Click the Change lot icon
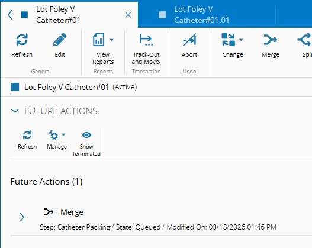Image resolution: width=312 pixels, height=248 pixels. click(x=229, y=40)
